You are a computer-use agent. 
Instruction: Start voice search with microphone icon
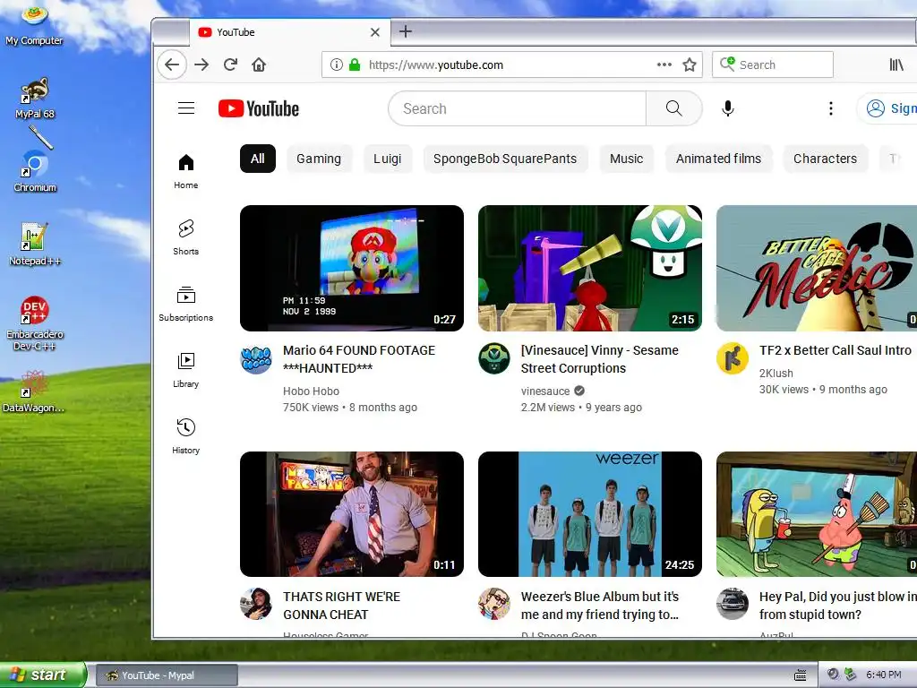727,108
